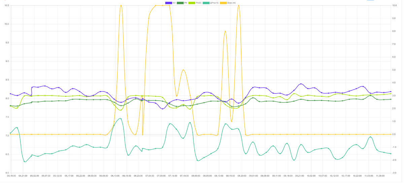404x188 pixels.
Task: Click the purple KH legend color box
Action: pos(169,3)
